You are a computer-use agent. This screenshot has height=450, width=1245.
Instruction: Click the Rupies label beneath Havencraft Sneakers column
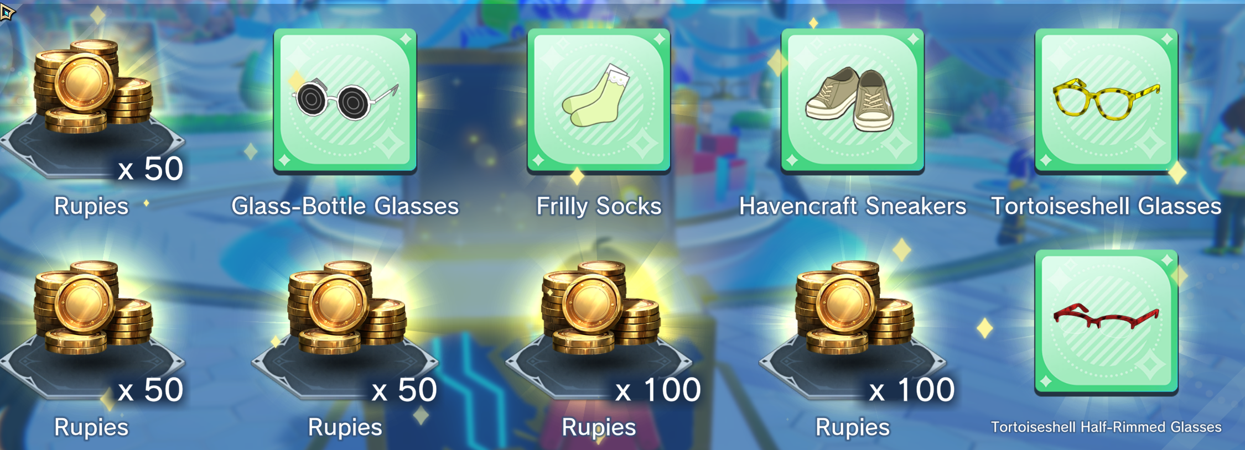click(853, 427)
